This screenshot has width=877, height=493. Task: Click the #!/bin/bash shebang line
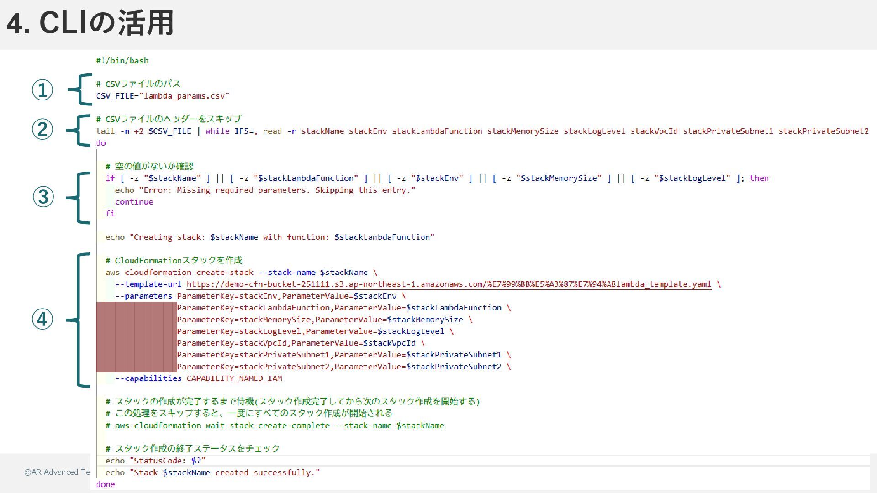122,61
